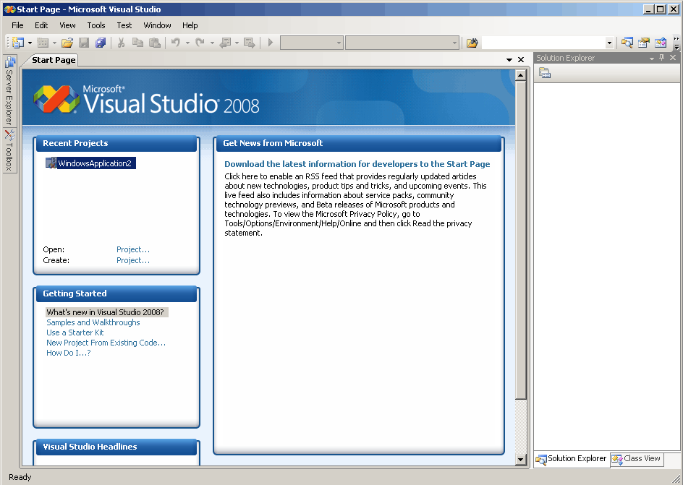
Task: Select the Start Page tab
Action: pyautogui.click(x=54, y=60)
